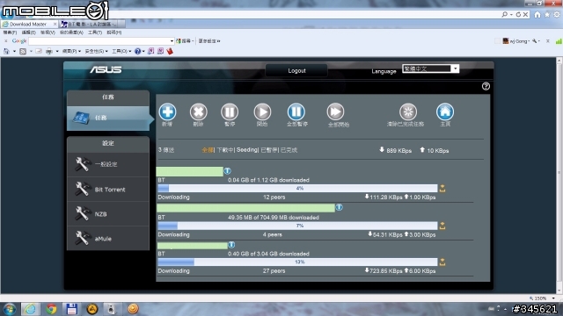Expand the arrow next to the printer icon

[x=57, y=51]
